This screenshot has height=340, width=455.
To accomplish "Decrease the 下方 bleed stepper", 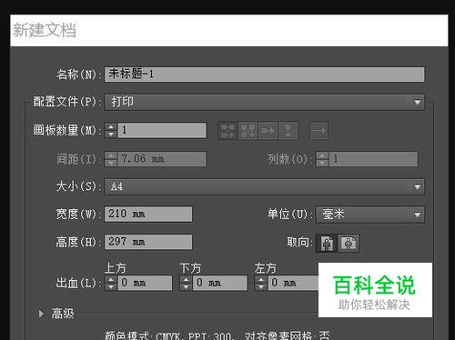I will 186,286.
